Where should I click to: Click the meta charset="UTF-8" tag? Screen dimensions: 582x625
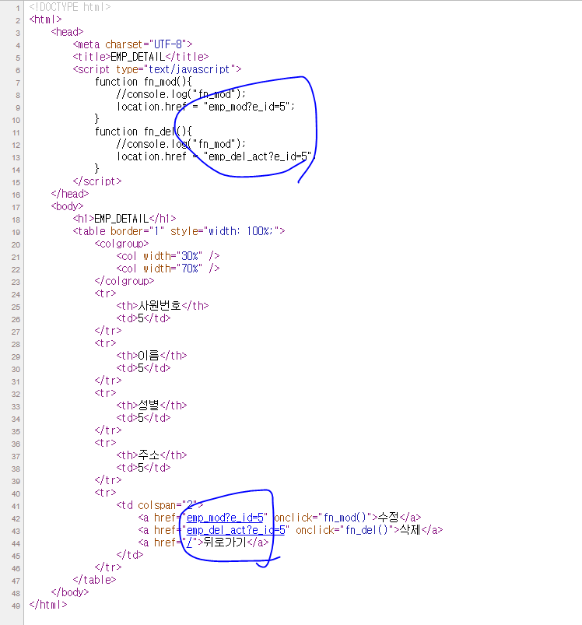tap(132, 44)
